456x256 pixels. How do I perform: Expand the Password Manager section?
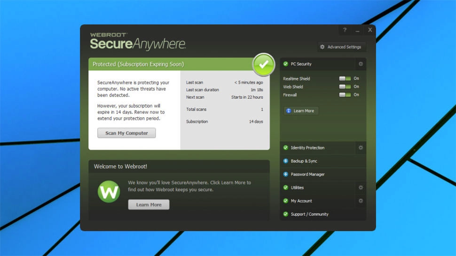coord(323,174)
